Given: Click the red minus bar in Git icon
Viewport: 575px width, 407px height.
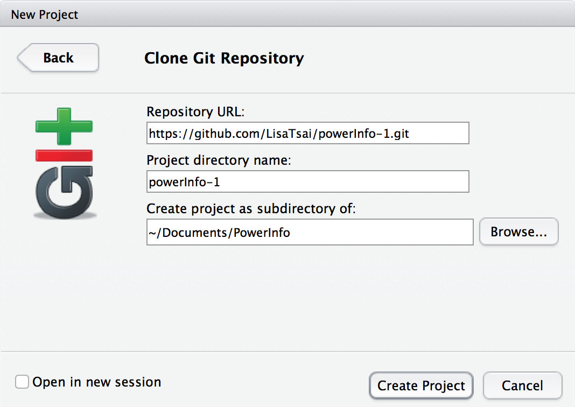Looking at the screenshot, I should coord(64,156).
